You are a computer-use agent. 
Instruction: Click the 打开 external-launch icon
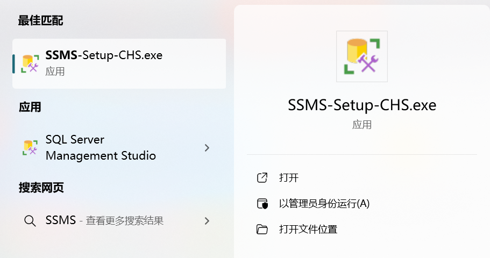[x=262, y=178]
